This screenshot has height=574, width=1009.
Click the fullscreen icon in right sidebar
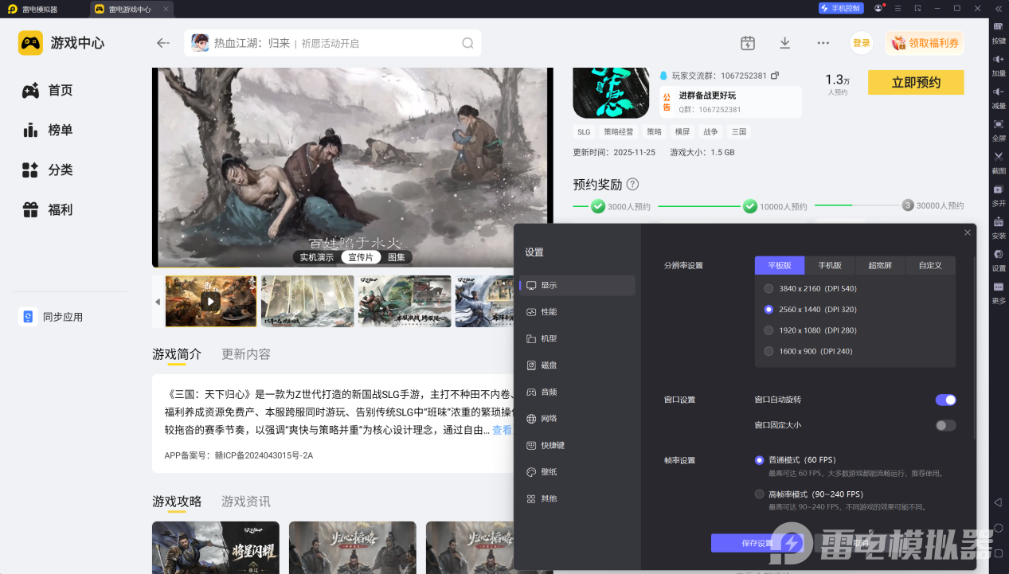point(999,127)
